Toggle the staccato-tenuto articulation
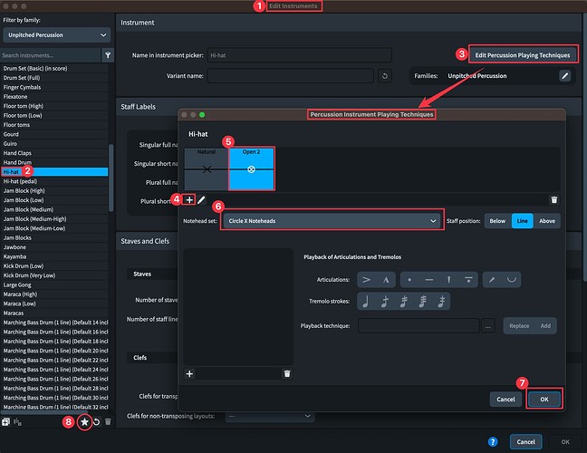587x453 pixels. point(468,280)
